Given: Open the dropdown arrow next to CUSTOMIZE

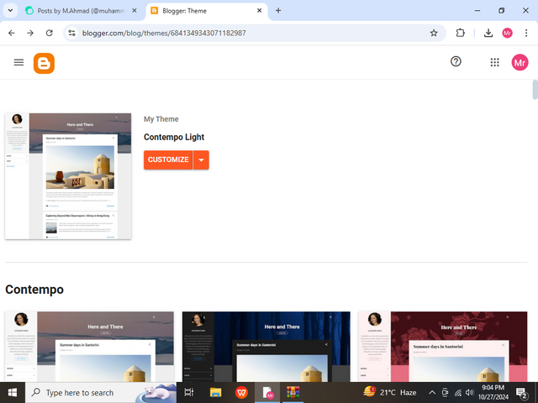Looking at the screenshot, I should coord(201,160).
